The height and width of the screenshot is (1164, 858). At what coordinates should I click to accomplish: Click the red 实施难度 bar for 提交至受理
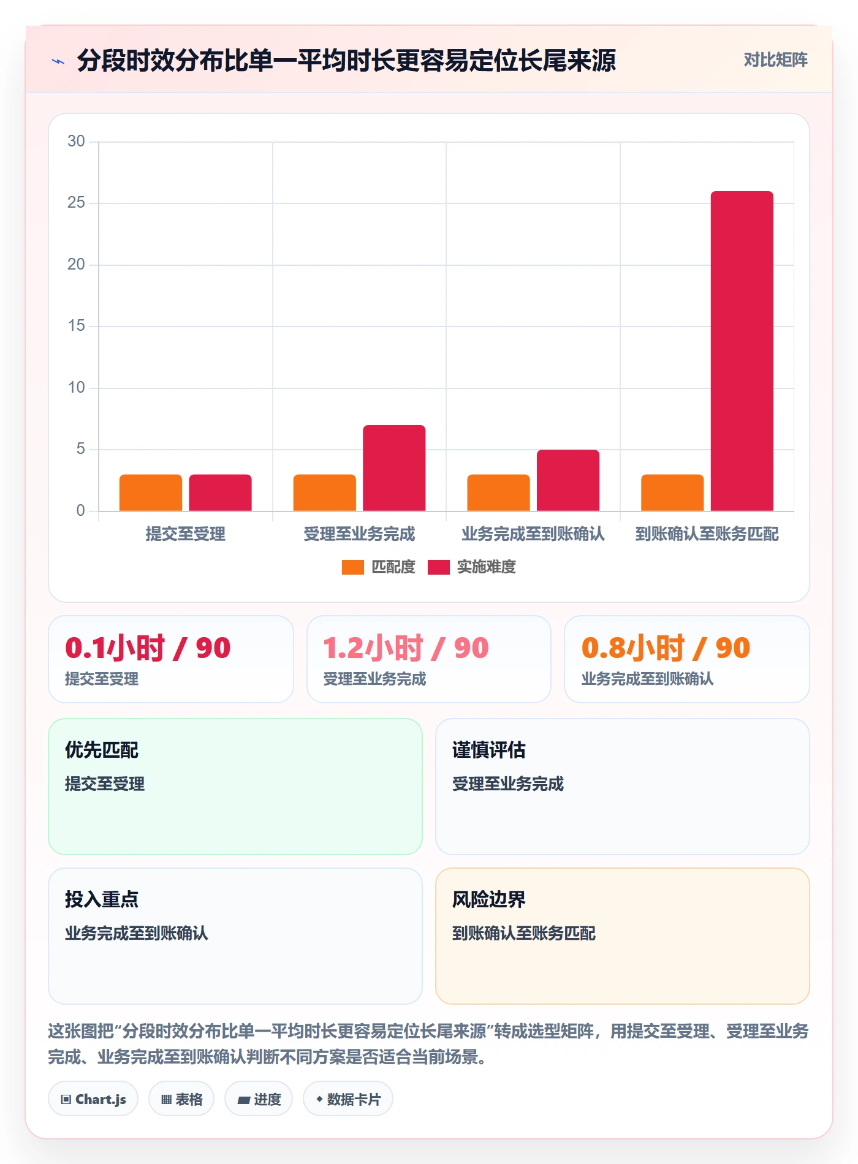coord(220,493)
